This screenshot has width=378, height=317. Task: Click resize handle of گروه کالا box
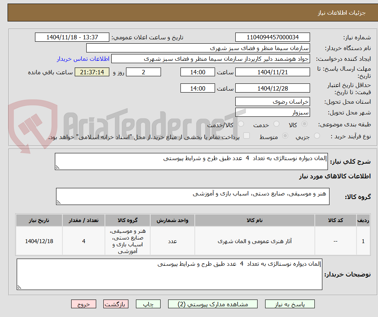pyautogui.click(x=58, y=202)
